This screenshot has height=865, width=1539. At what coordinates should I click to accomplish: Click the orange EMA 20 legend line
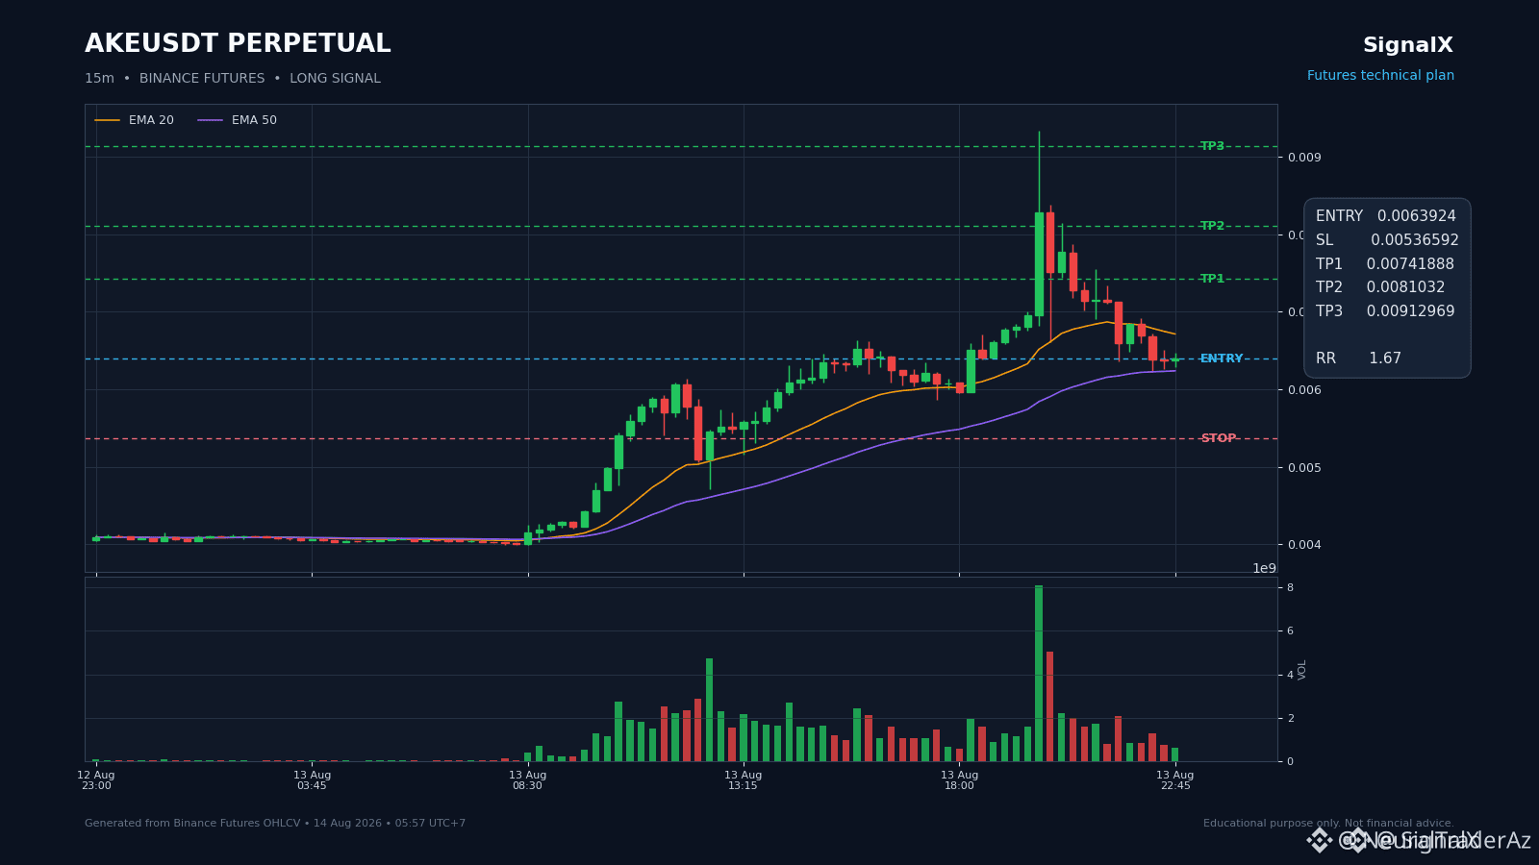tap(108, 120)
